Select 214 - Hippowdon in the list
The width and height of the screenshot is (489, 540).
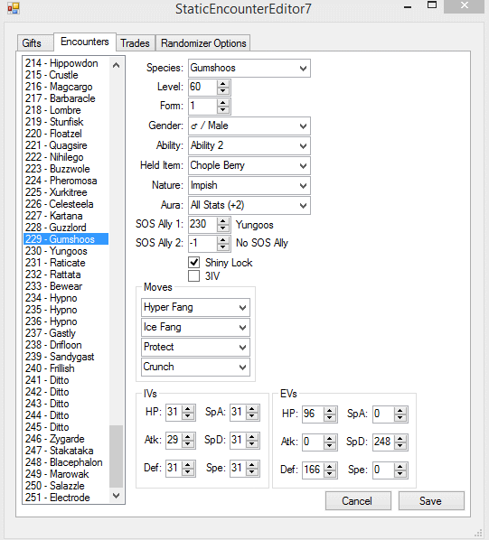66,63
